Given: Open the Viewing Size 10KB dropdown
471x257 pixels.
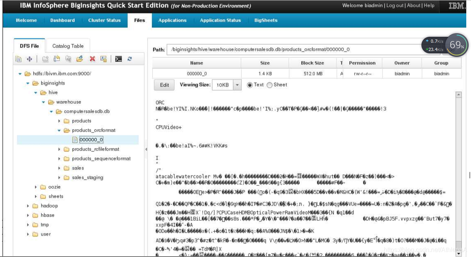Looking at the screenshot, I should click(237, 85).
